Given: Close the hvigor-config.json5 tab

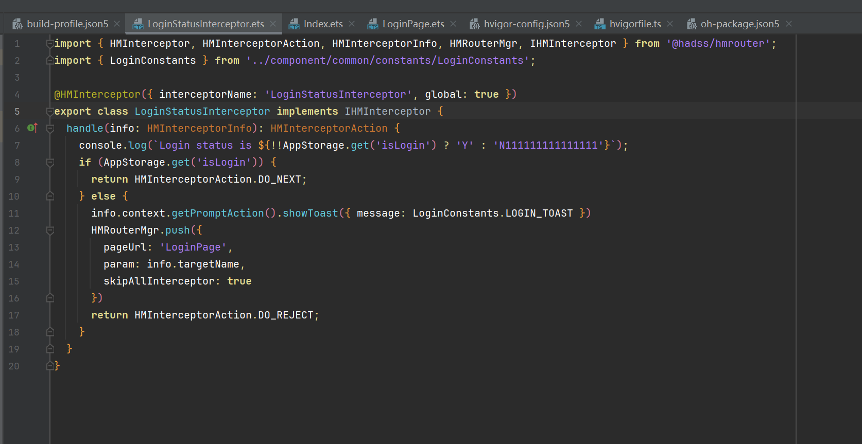Looking at the screenshot, I should [x=579, y=24].
